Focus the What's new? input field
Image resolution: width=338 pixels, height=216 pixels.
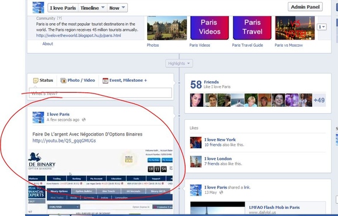click(x=100, y=93)
